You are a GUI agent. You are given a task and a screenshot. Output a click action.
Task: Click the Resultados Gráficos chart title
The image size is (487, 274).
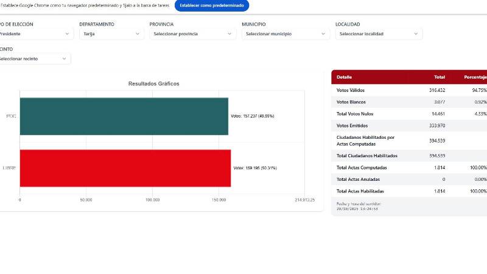coord(153,83)
